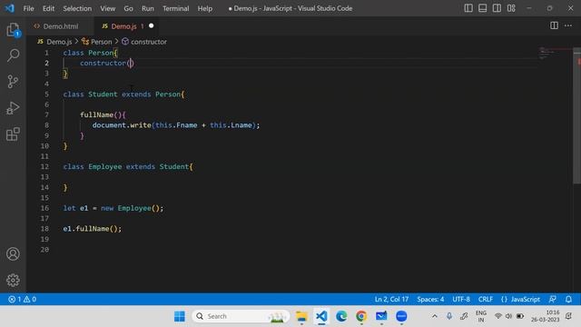Open Source Control view
The height and width of the screenshot is (327, 581).
[x=13, y=82]
